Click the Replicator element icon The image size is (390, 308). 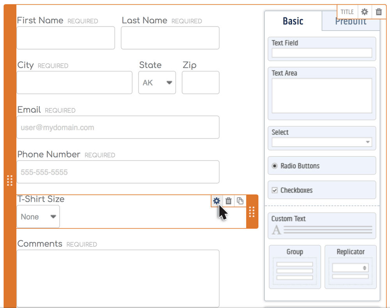350,267
